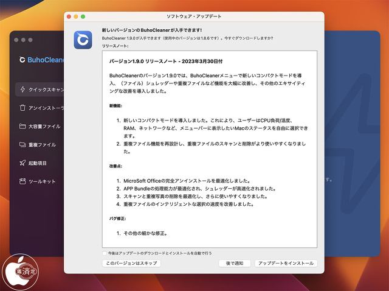Click the Quick Scan lightning icon in sidebar

point(22,89)
